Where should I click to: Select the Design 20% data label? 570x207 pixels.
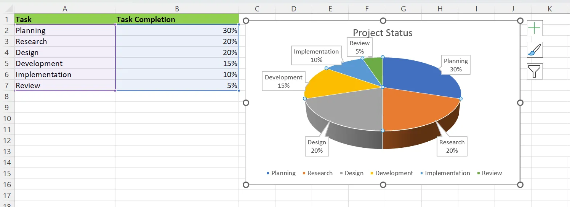[317, 146]
